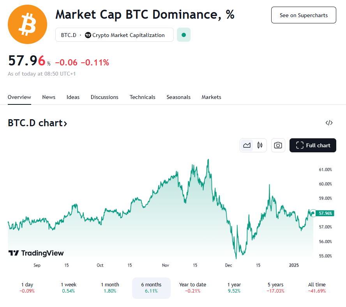Select the 1 day range

[x=27, y=288]
